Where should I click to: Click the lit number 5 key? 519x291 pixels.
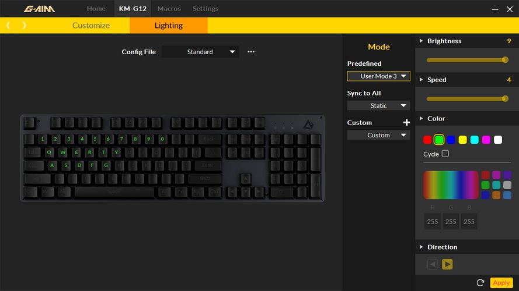pos(95,139)
